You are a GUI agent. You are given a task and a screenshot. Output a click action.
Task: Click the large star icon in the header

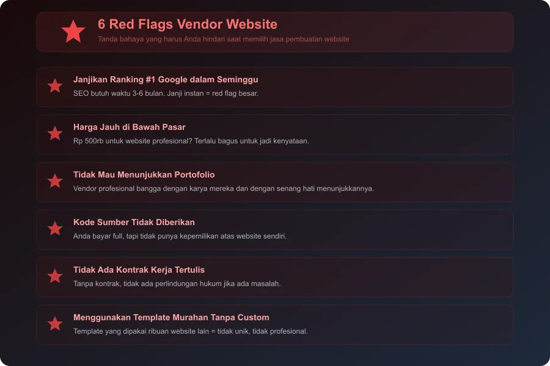73,32
